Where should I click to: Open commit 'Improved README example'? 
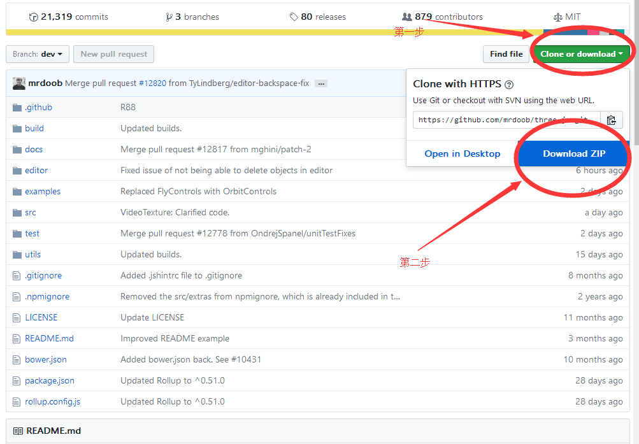175,338
